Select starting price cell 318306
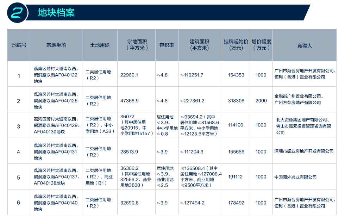The width and height of the screenshot is (345, 224). point(236,100)
